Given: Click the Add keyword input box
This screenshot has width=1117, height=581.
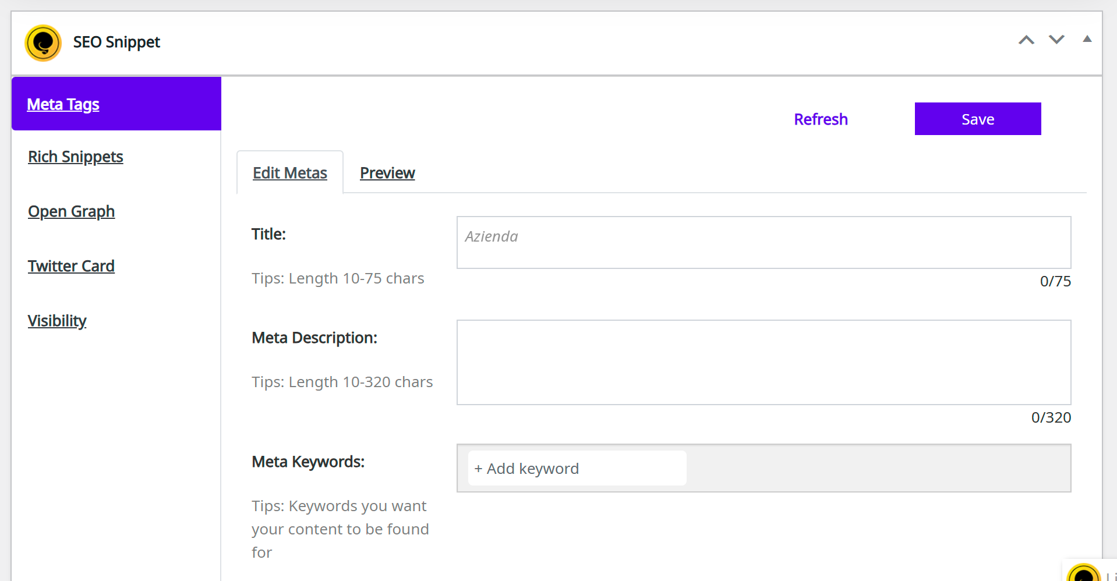Looking at the screenshot, I should point(577,469).
